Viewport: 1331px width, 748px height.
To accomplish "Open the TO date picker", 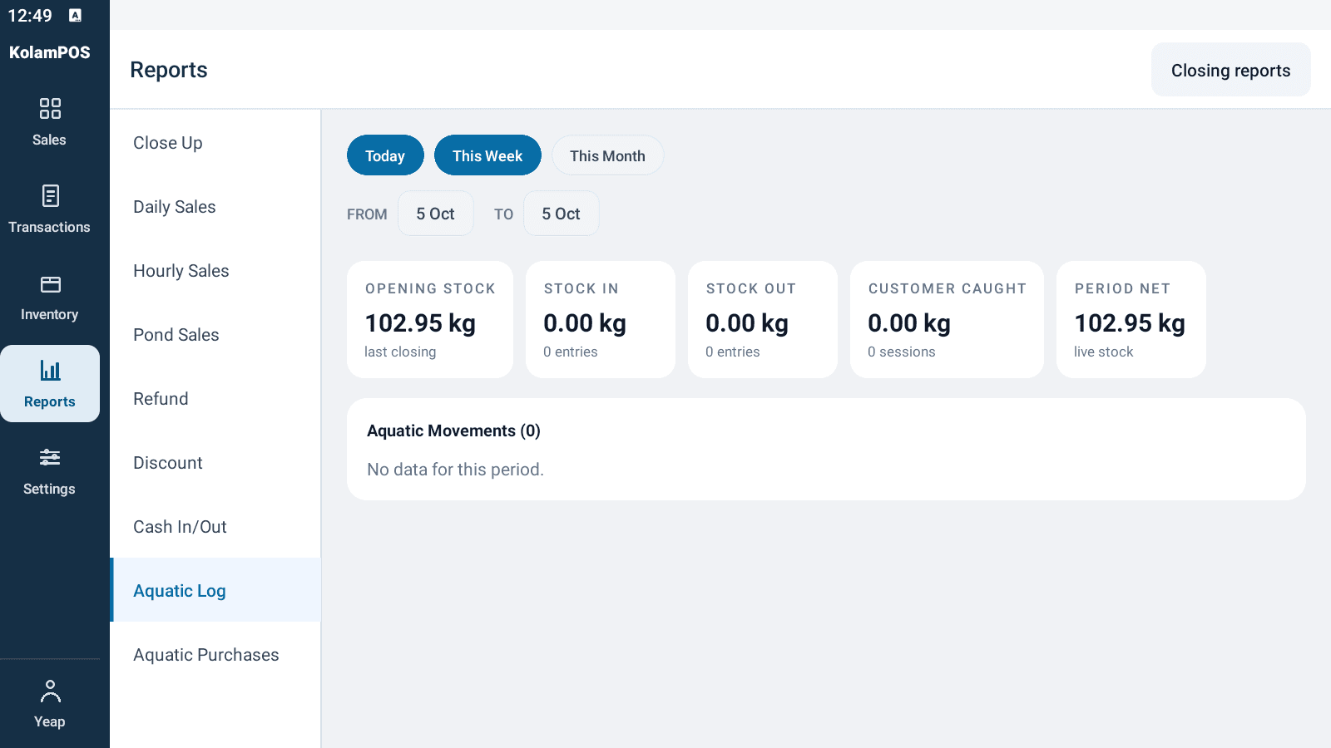I will [562, 214].
